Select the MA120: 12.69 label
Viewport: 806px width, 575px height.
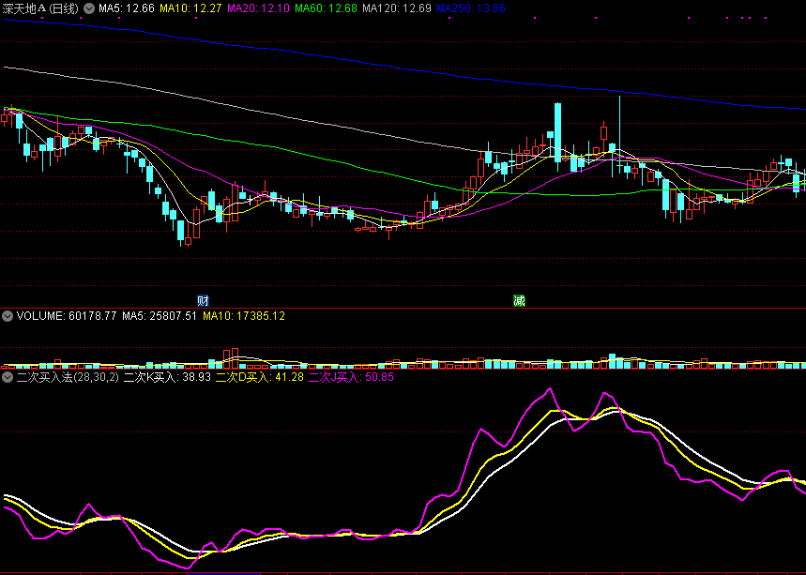[x=397, y=8]
